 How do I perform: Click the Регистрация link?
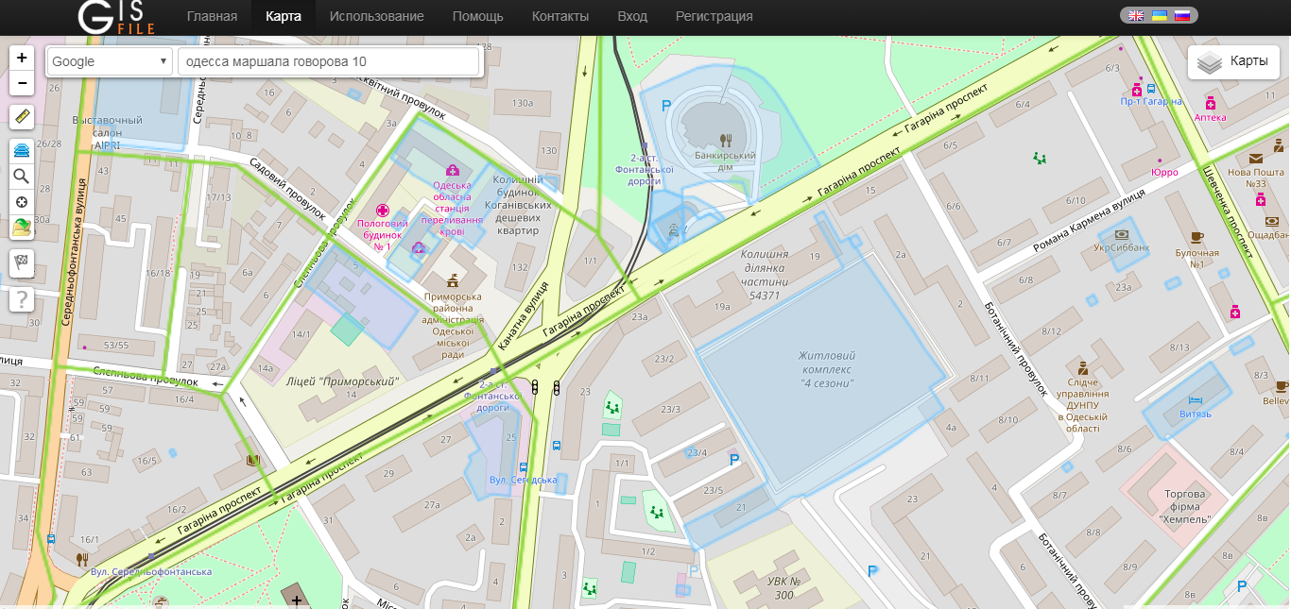pyautogui.click(x=714, y=16)
